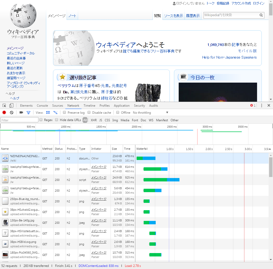The height and width of the screenshot is (269, 273).
Task: Switch to the Sources tab
Action: point(58,106)
